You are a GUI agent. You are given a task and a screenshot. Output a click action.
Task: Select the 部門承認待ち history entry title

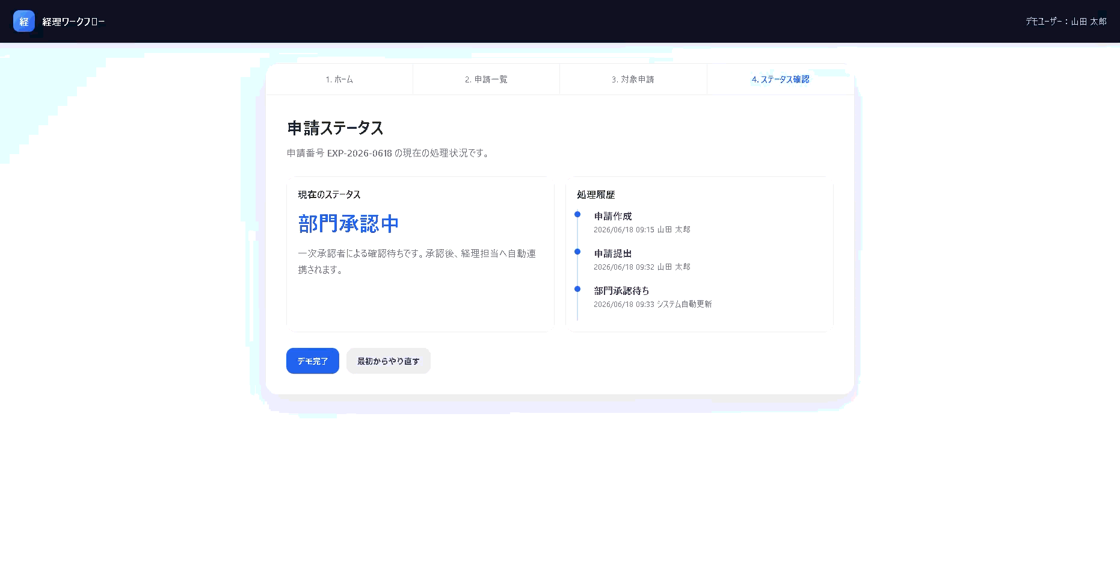pos(621,291)
